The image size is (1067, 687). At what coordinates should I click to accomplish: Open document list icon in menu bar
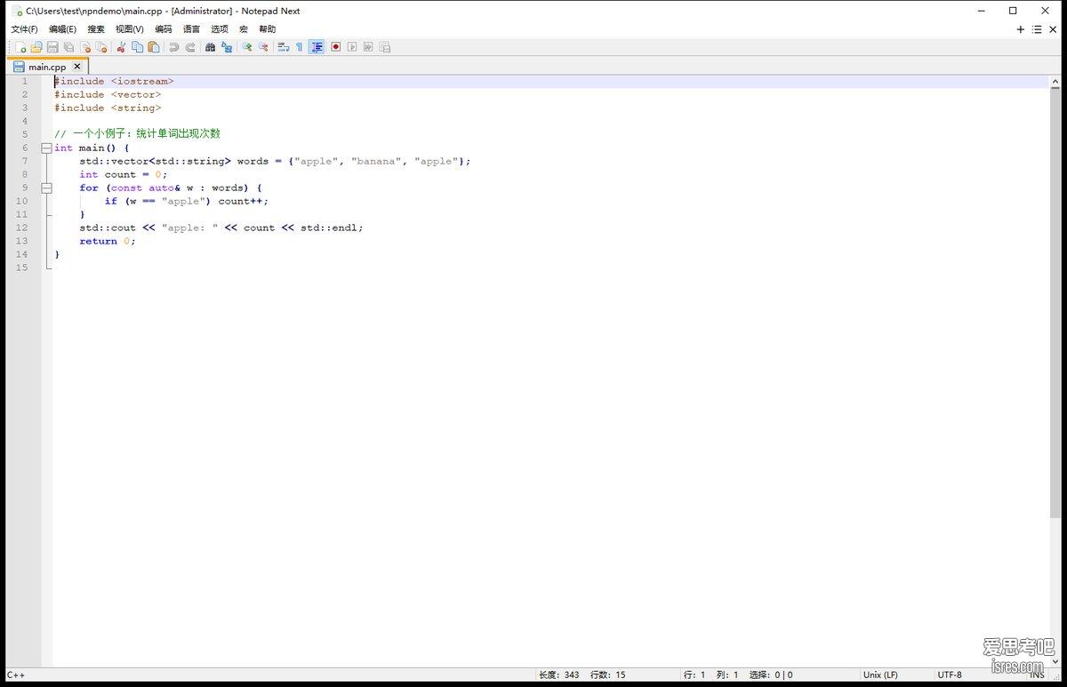point(1037,29)
